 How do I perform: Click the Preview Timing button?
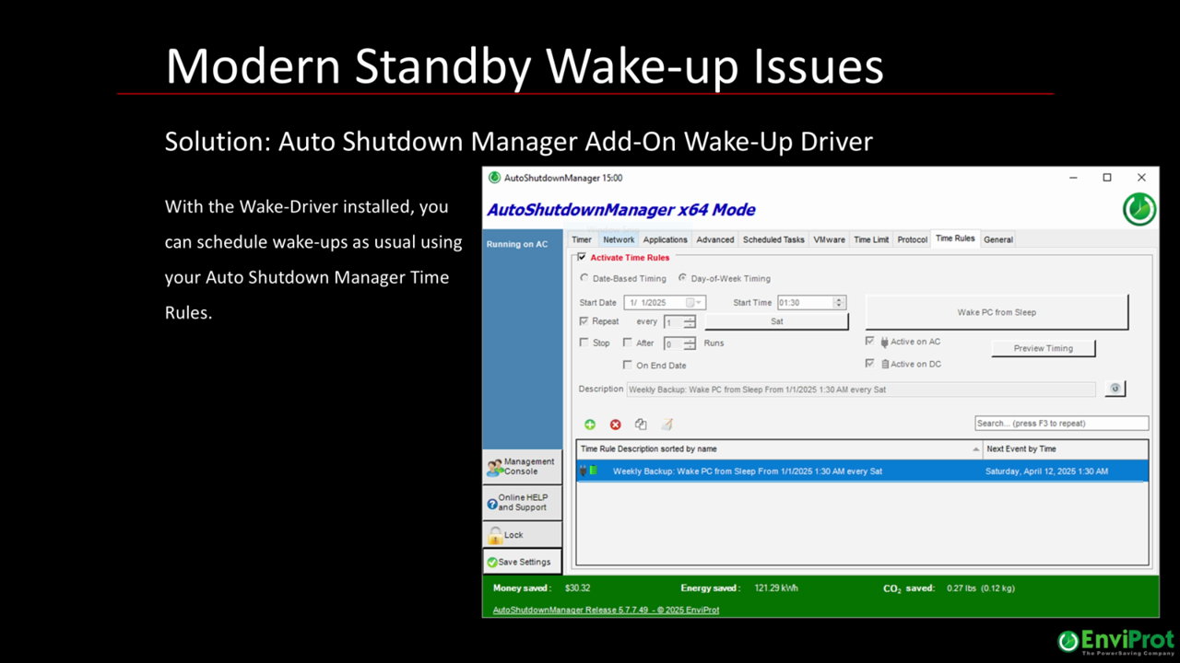coord(1043,348)
